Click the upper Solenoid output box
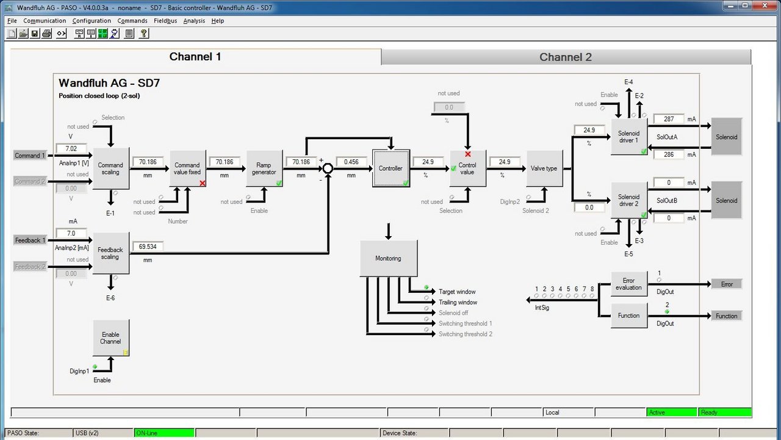Image resolution: width=781 pixels, height=440 pixels. (727, 137)
